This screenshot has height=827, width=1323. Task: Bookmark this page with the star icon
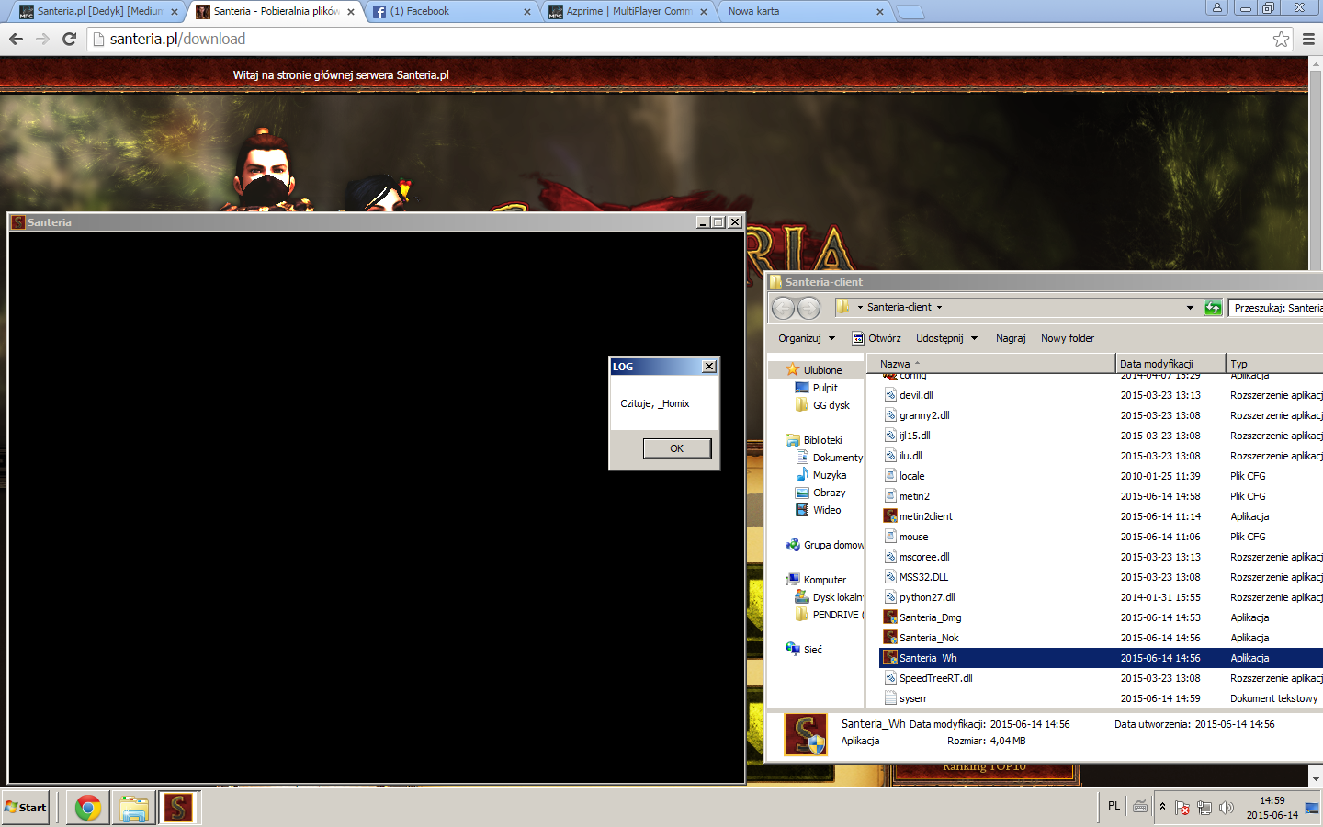(1281, 39)
